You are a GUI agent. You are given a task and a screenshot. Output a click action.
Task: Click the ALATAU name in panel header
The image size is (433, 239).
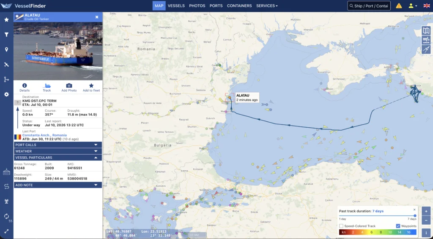(33, 15)
